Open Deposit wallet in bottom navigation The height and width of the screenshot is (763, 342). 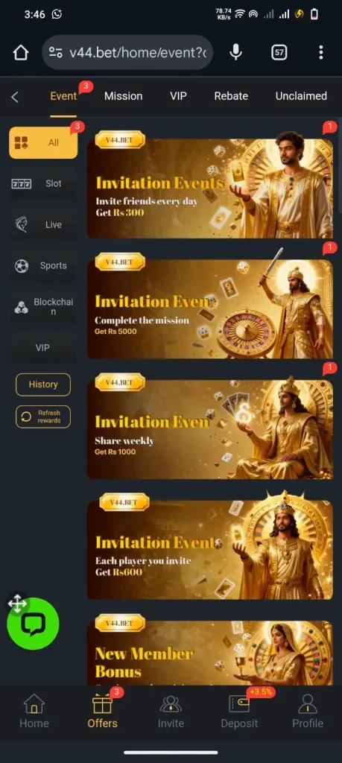(x=239, y=711)
